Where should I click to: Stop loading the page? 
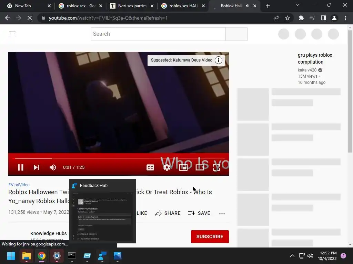point(30,18)
